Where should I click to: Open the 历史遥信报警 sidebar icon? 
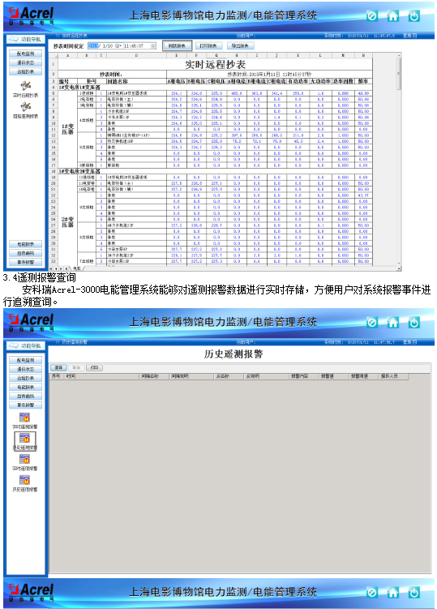pyautogui.click(x=25, y=480)
